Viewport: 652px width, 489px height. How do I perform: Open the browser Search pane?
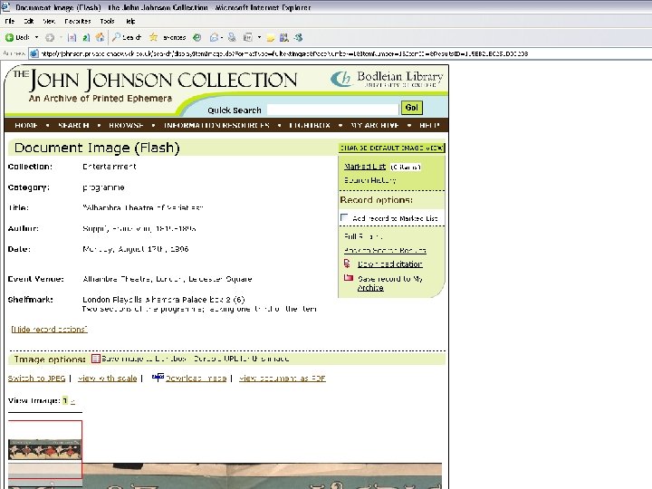(127, 37)
